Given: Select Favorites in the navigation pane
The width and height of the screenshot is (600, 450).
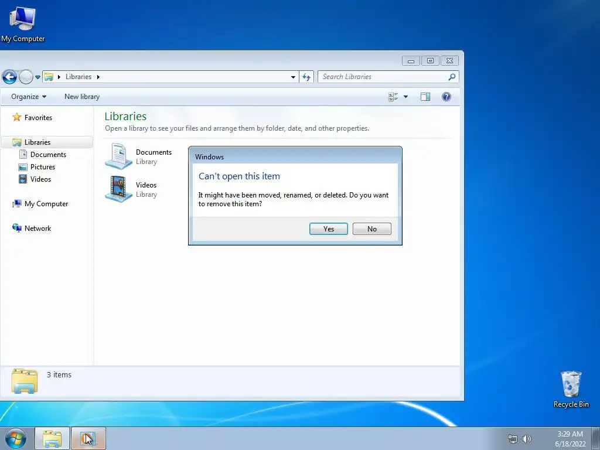Looking at the screenshot, I should point(38,117).
